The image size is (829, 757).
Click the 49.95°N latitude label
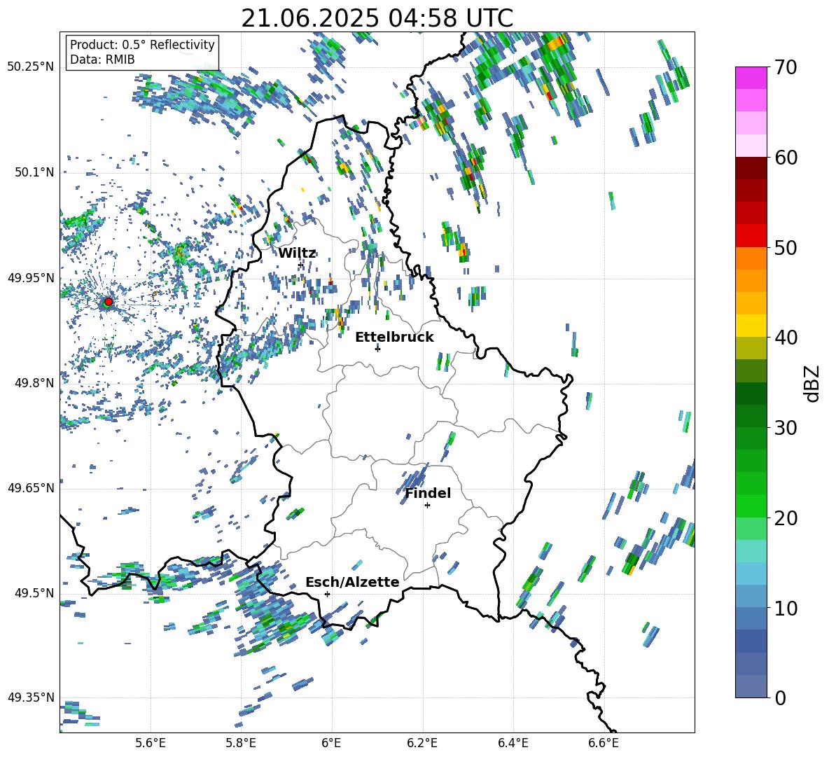[31, 277]
